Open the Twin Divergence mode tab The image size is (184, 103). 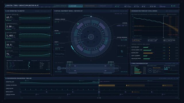(x=90, y=6)
